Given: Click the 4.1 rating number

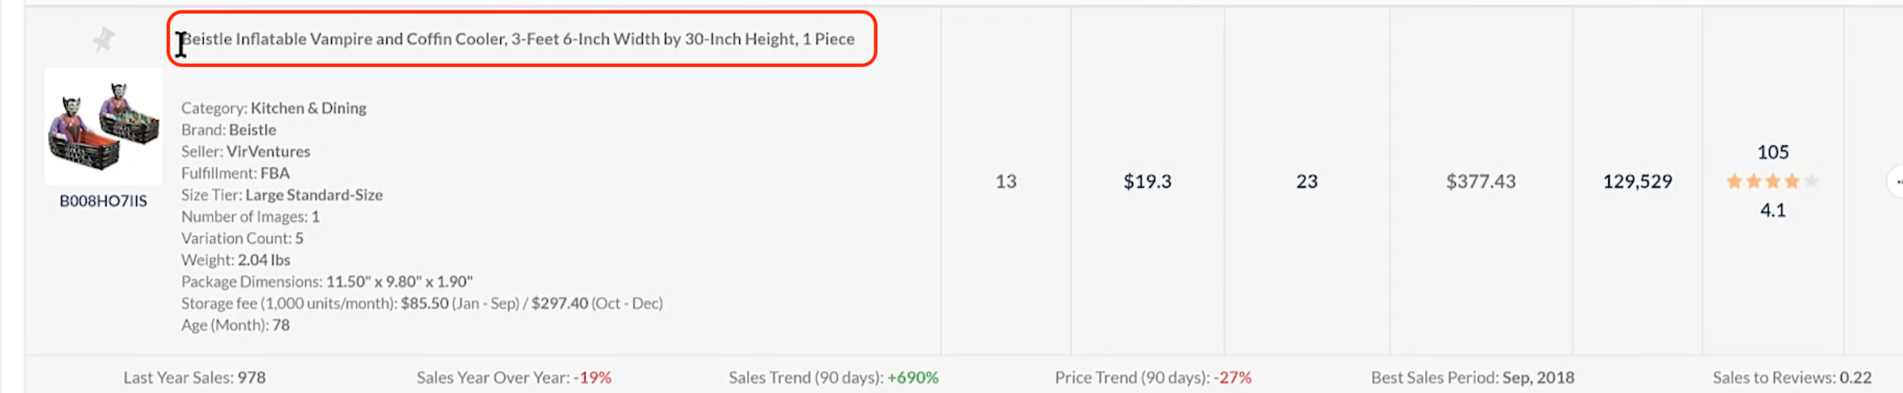Looking at the screenshot, I should point(1772,211).
